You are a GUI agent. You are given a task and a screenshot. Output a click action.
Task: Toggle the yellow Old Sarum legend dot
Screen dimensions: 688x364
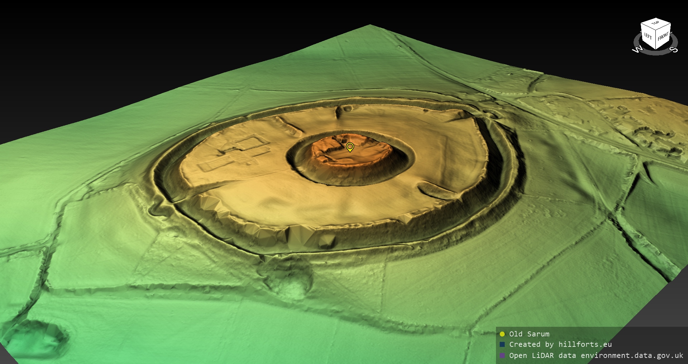click(502, 334)
